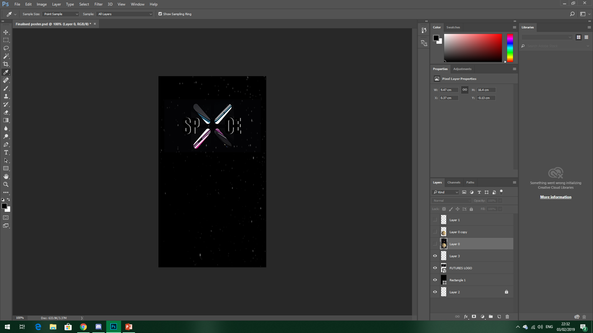Viewport: 593px width, 333px height.
Task: Select the Crop tool
Action: (6, 64)
